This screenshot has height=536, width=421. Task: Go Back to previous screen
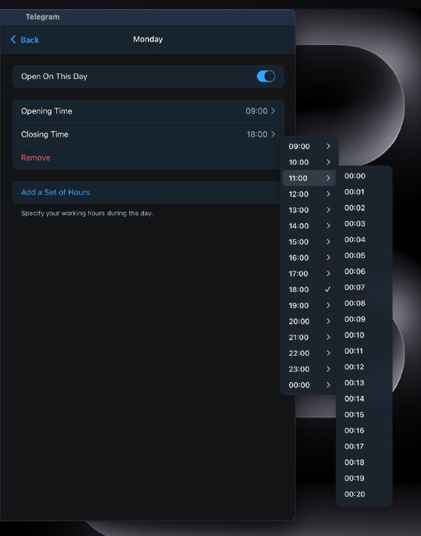[x=25, y=40]
